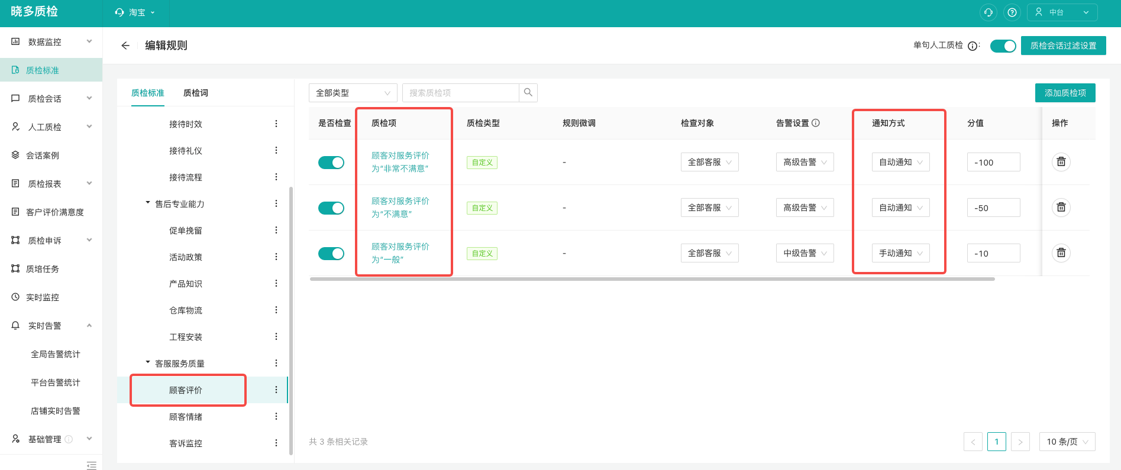Open 高级告警 dropdown for 非常不满意 row
Screen dimensions: 1121x470
pos(805,162)
